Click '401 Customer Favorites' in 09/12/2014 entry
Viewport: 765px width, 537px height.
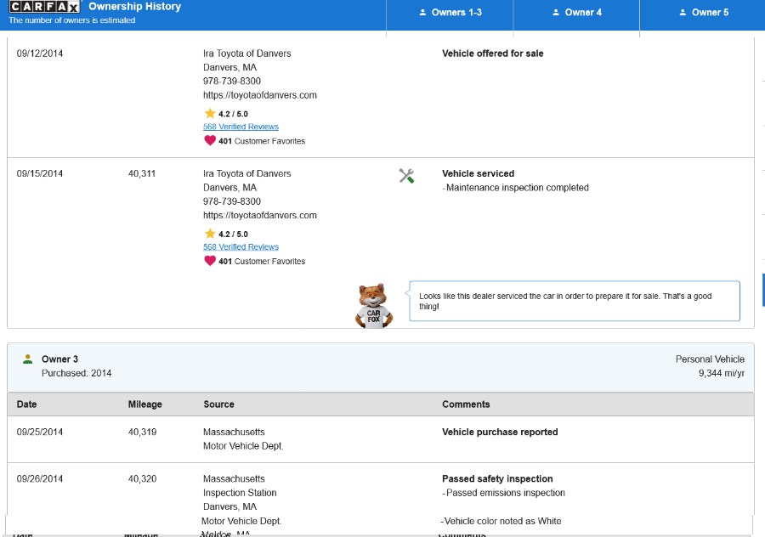[262, 141]
